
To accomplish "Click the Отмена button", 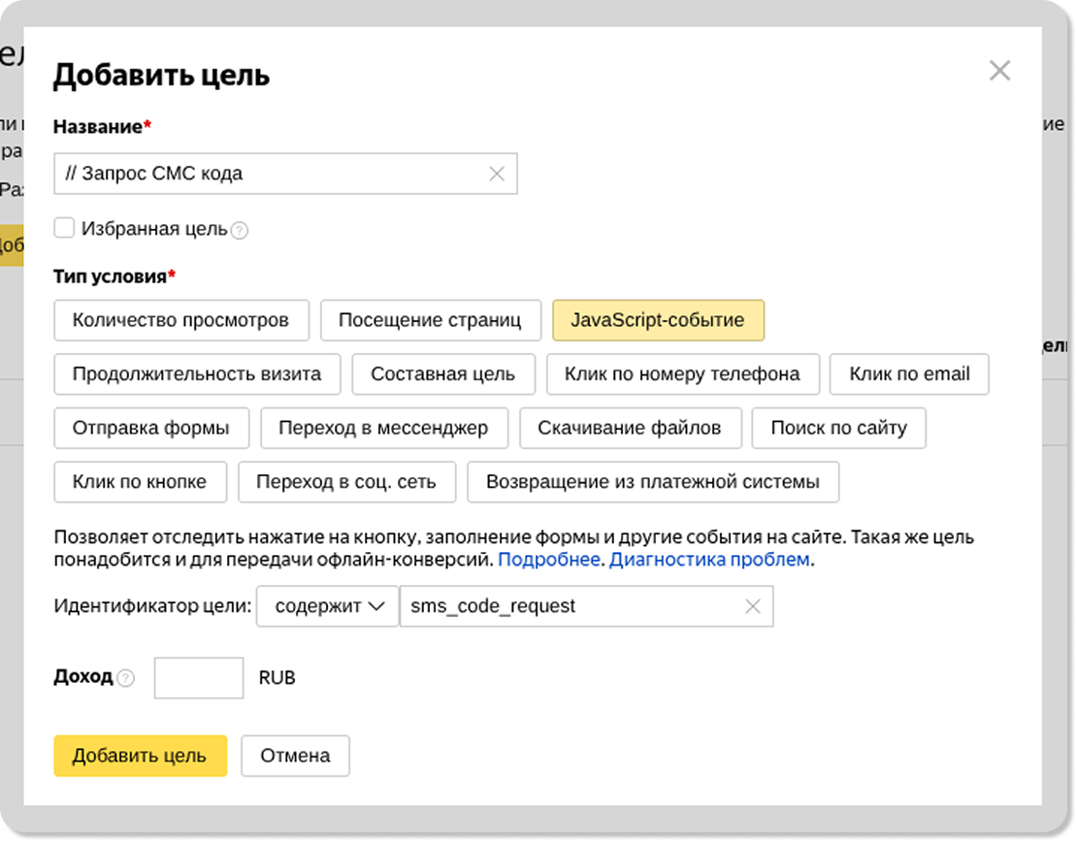I will [x=295, y=756].
